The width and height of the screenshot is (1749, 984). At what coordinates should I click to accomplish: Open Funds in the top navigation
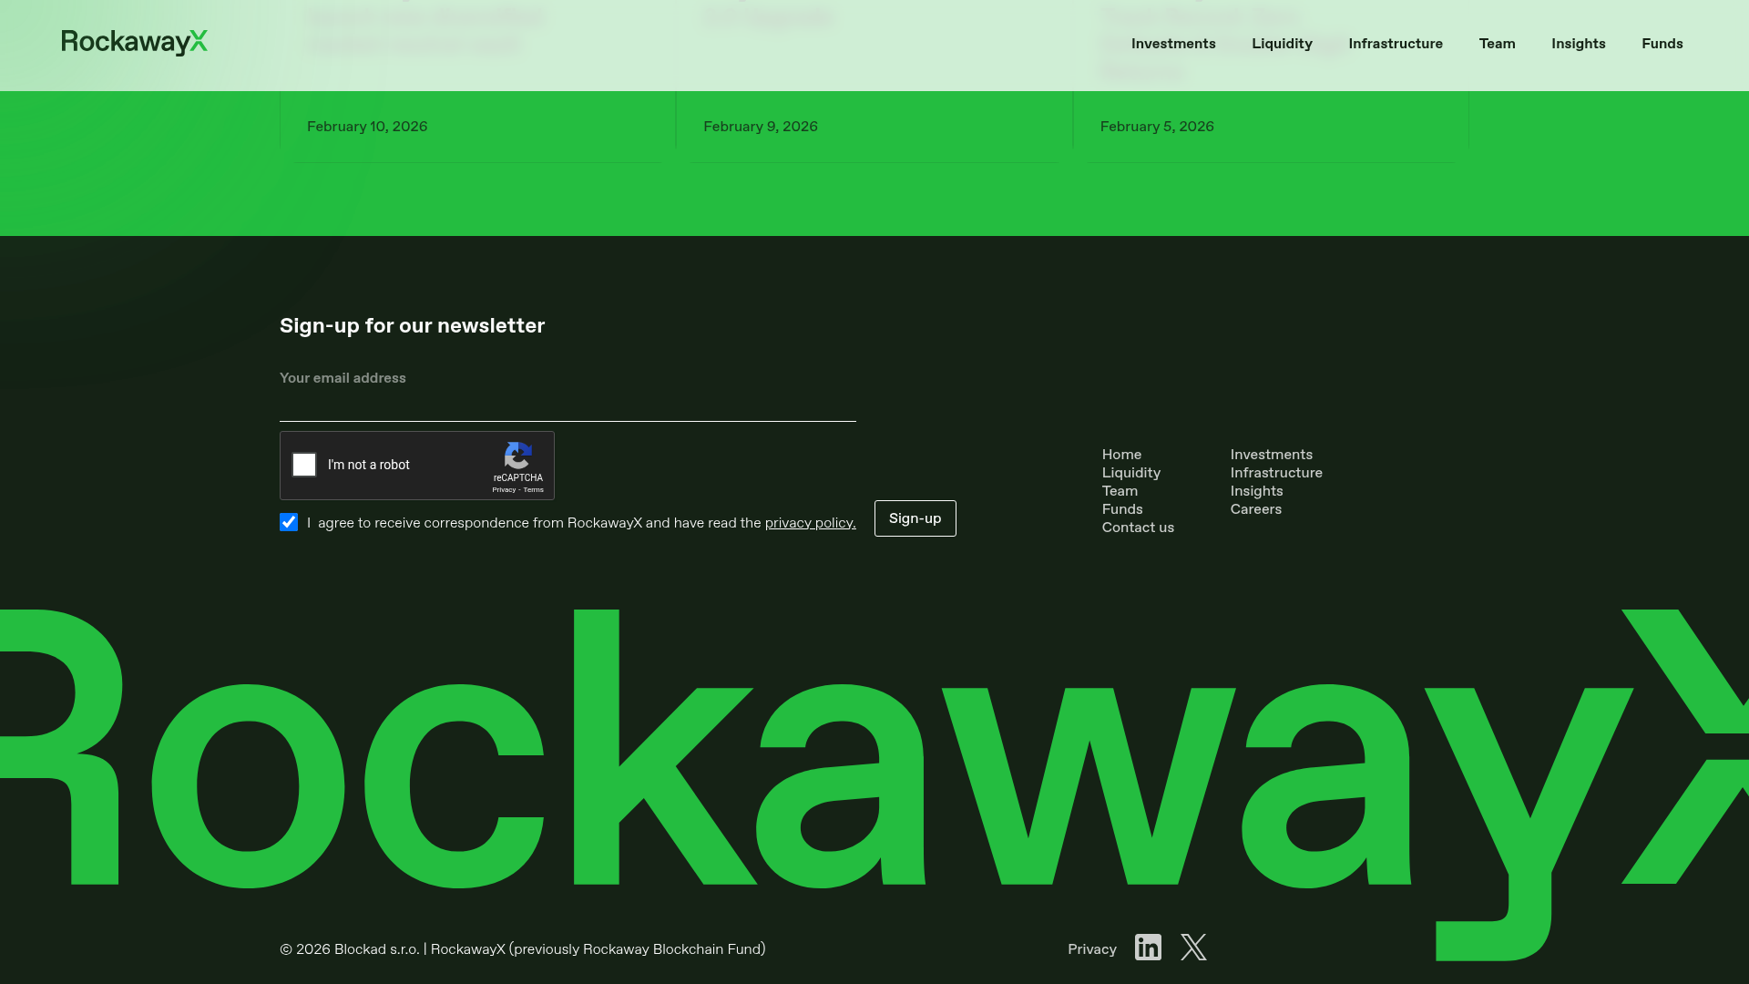[x=1662, y=44]
